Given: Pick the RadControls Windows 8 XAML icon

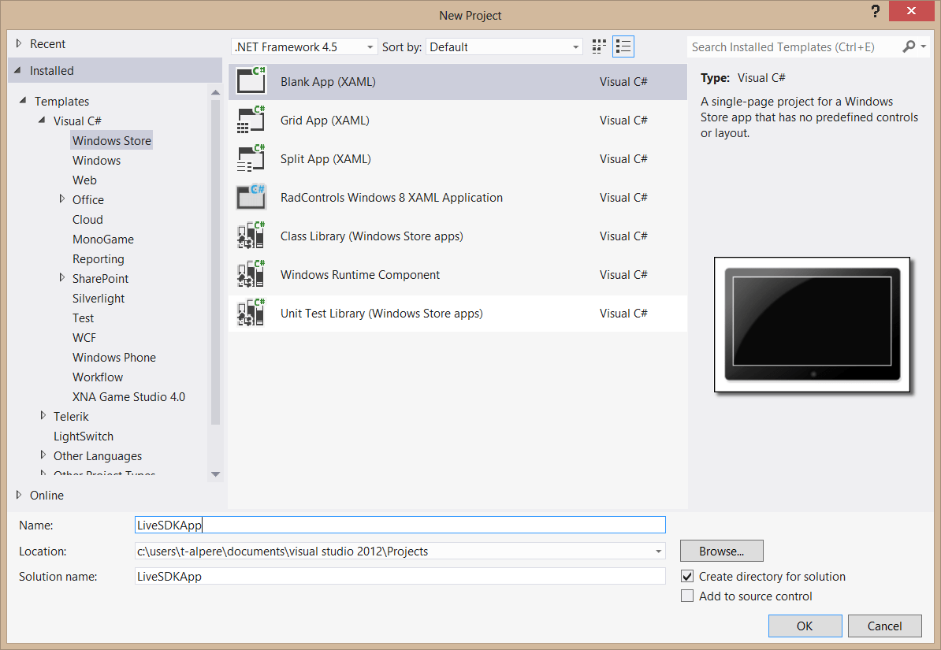Looking at the screenshot, I should [x=251, y=198].
